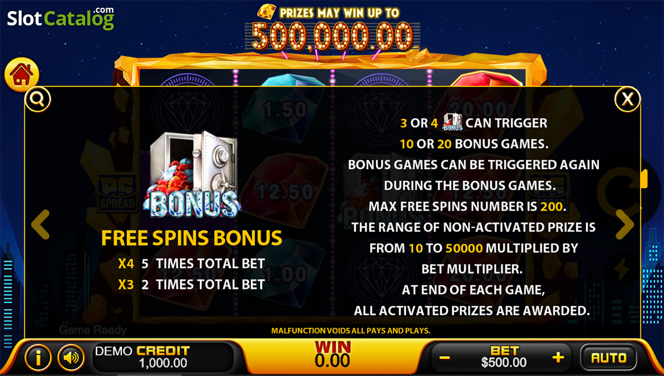Open the SlotCatalog.com logo link
The height and width of the screenshot is (376, 664).
[60, 19]
